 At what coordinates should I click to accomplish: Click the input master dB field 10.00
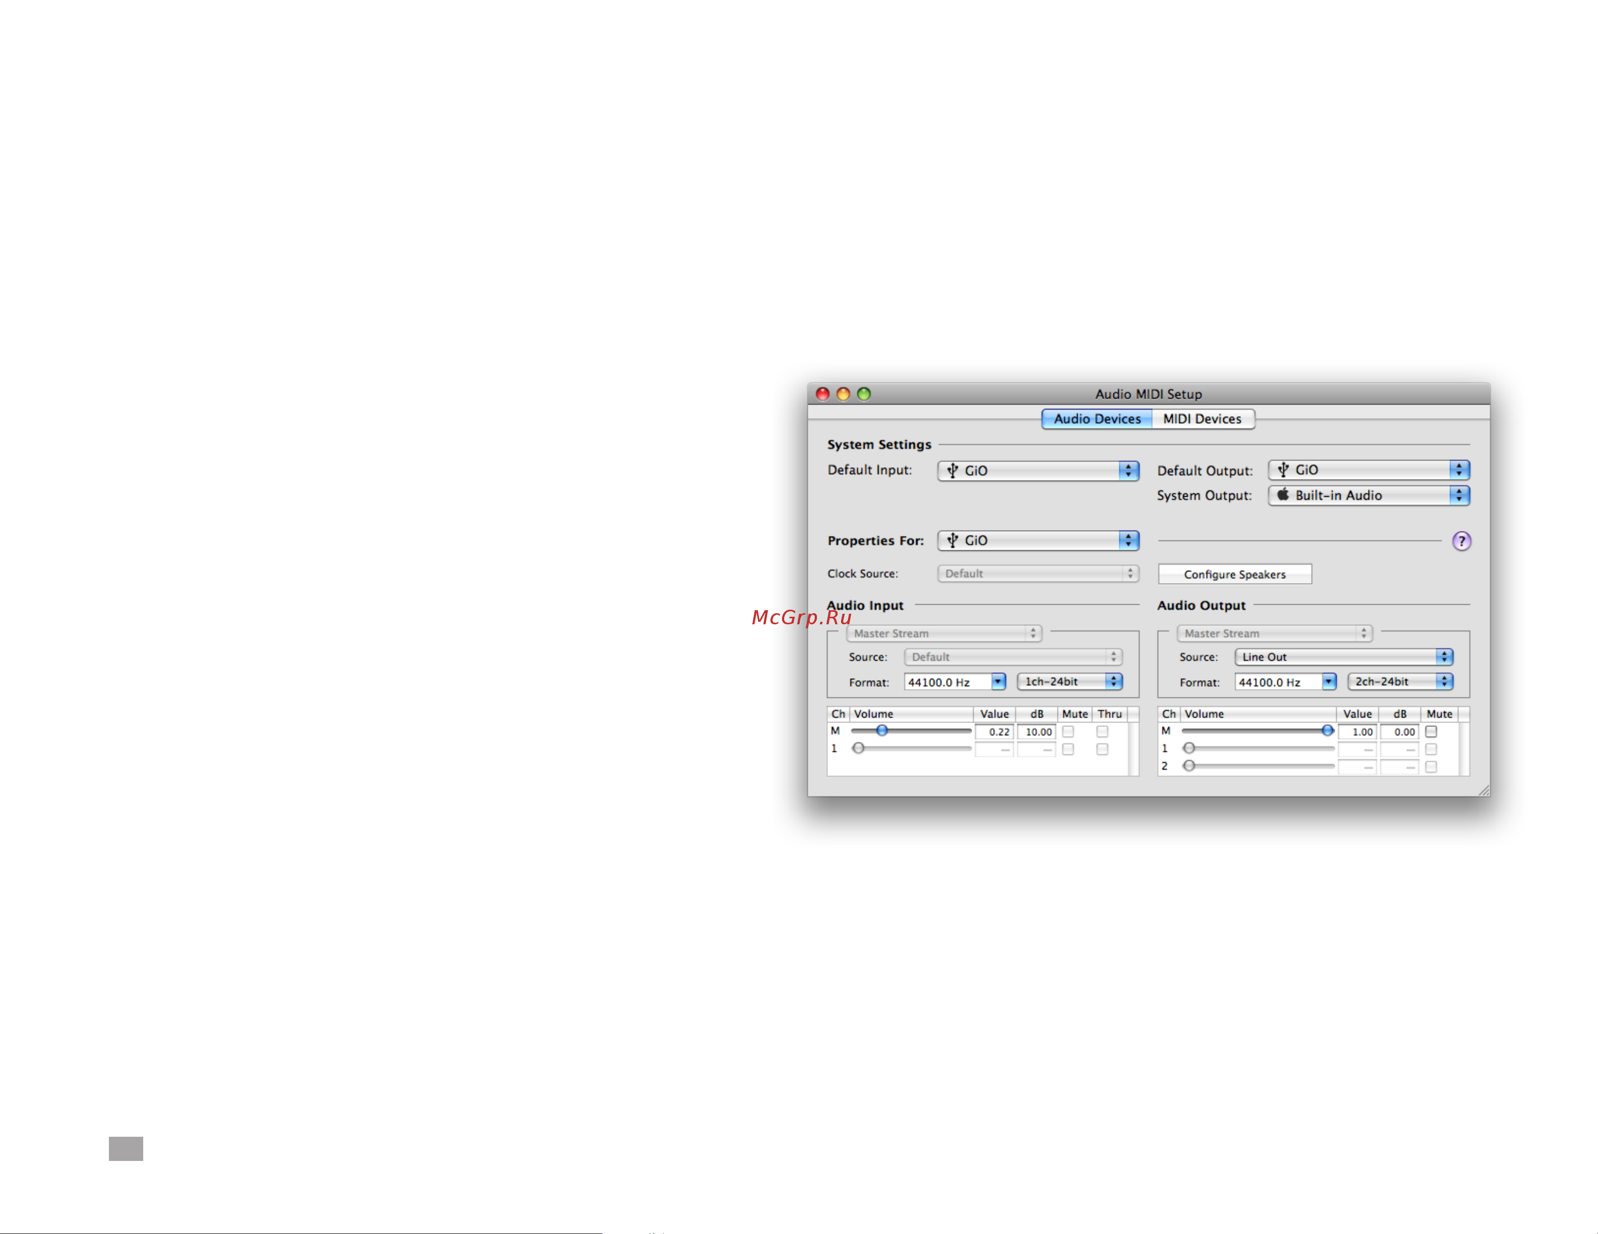pos(1036,732)
